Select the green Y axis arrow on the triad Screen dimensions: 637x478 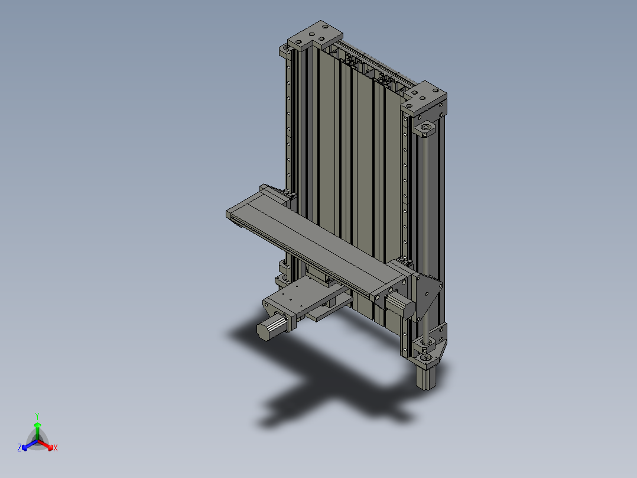point(37,425)
